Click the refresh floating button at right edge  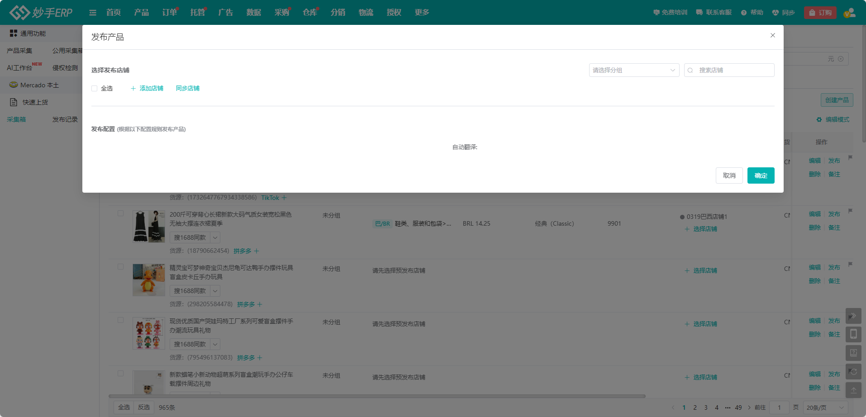(853, 371)
